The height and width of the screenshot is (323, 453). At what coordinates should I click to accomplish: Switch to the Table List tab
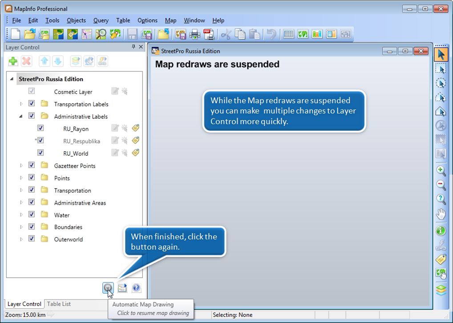[x=59, y=304]
